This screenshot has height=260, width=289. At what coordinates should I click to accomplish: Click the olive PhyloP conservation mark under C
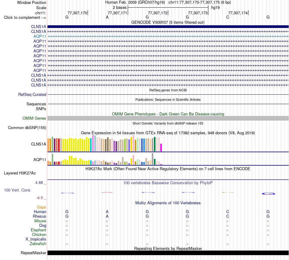tap(228, 192)
